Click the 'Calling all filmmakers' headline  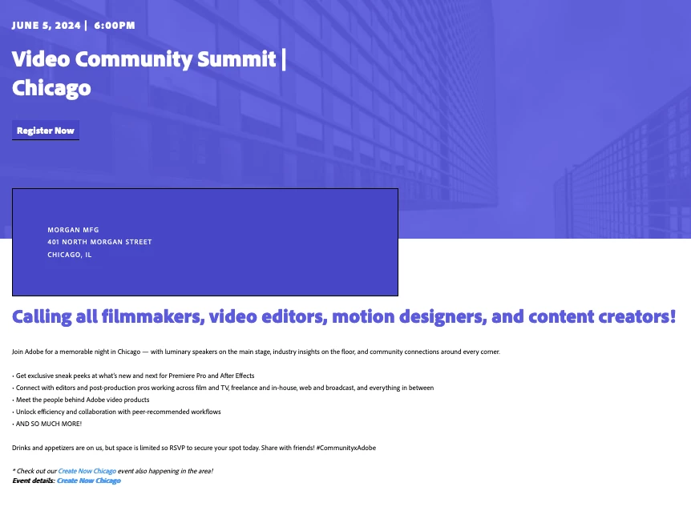344,316
